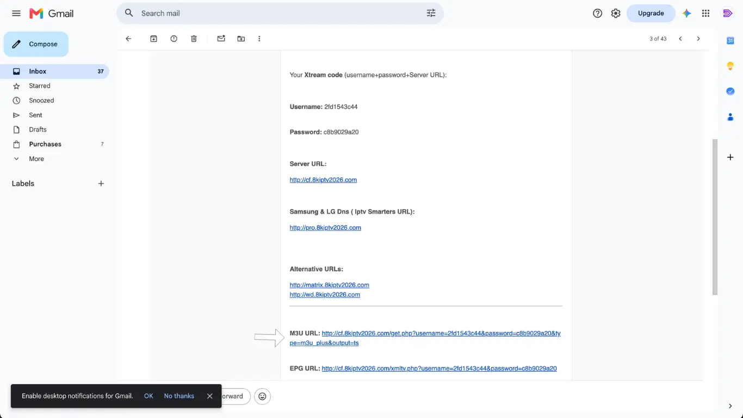Click the email vertical scrollbar
Screen dimensions: 743x418
coord(715,217)
